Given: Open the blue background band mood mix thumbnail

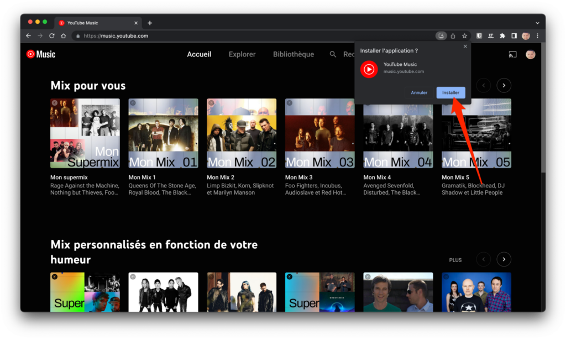Looking at the screenshot, I should tap(476, 292).
